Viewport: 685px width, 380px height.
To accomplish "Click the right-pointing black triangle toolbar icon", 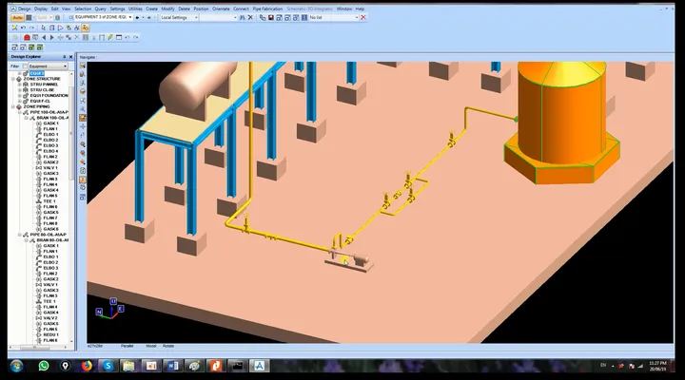I will (52, 37).
